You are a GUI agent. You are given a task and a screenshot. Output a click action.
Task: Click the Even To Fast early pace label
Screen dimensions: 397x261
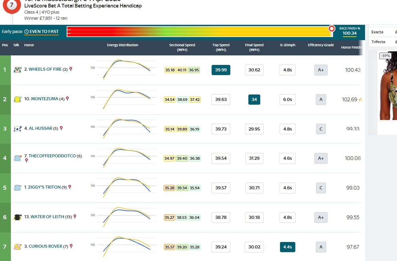click(44, 32)
